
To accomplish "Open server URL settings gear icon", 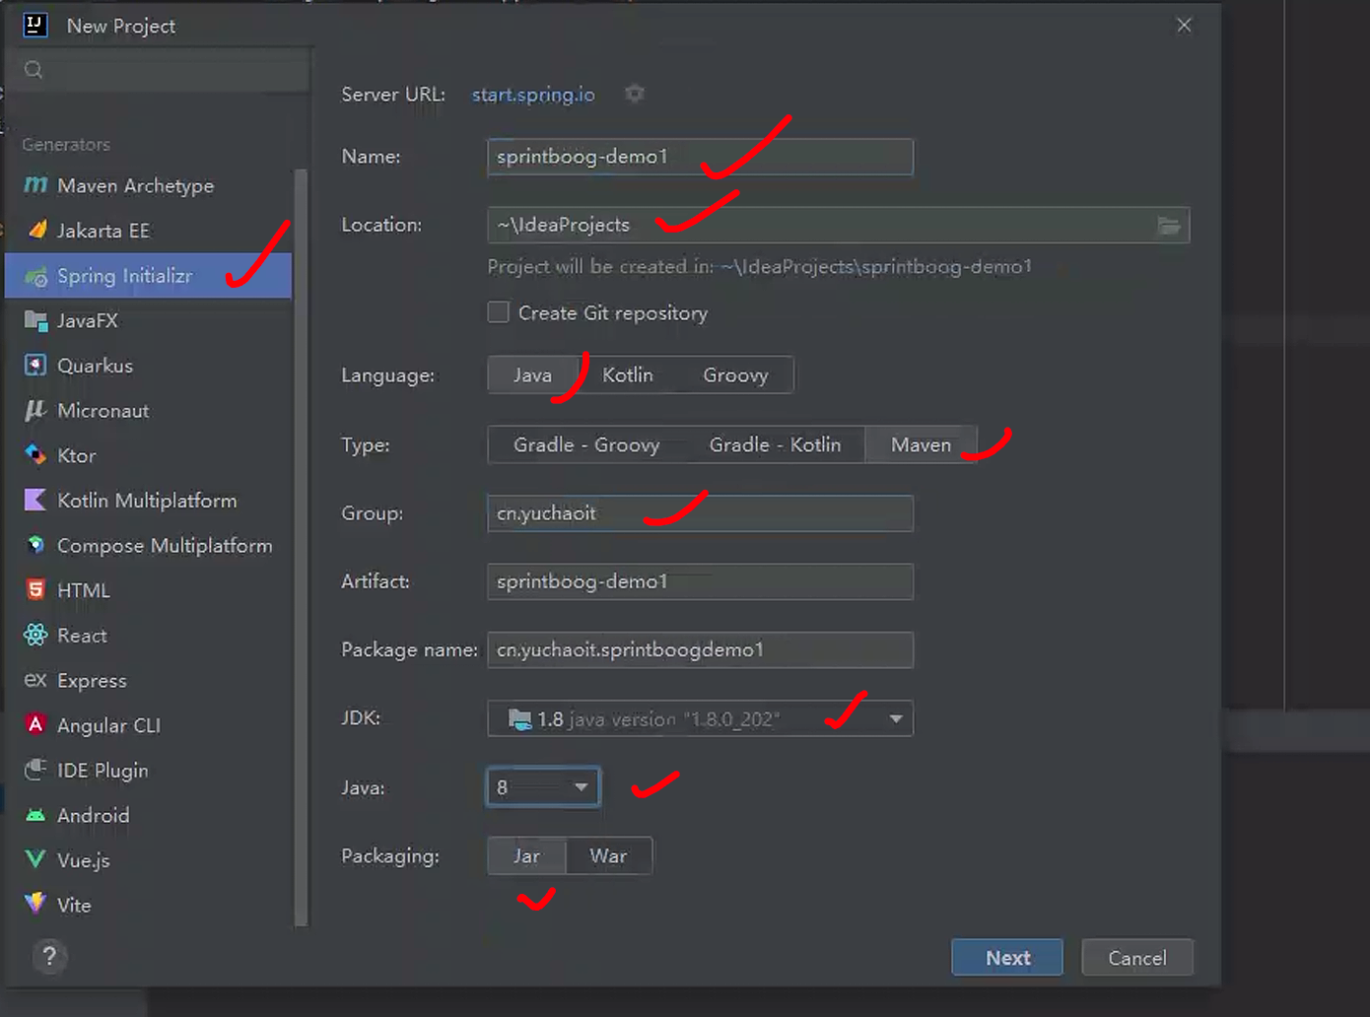I will coord(635,94).
